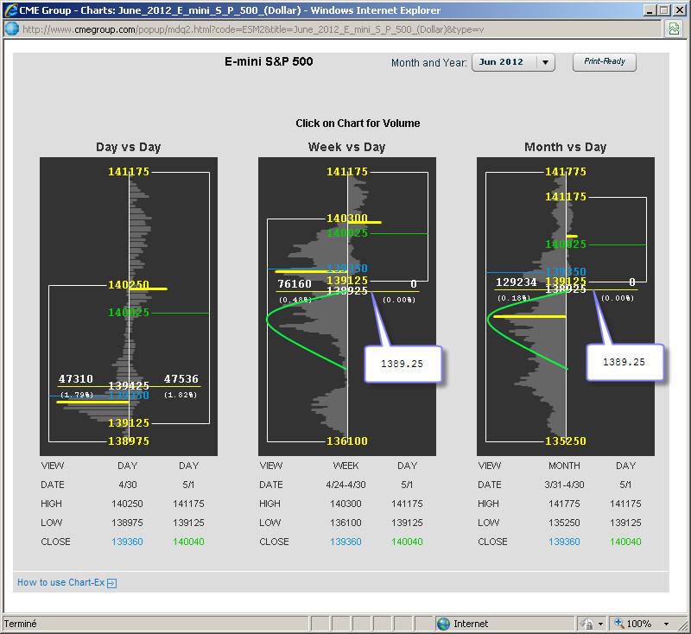Click the WEEK column header under Week vs Day
Viewport: 691px width, 634px height.
point(346,466)
